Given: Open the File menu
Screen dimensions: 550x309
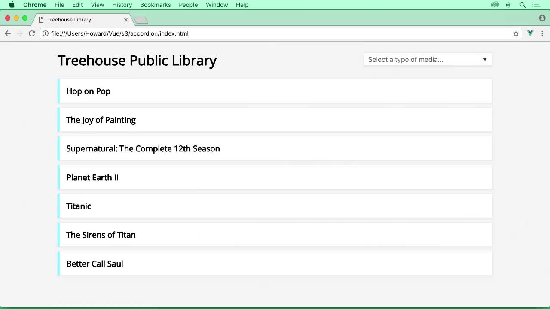Looking at the screenshot, I should point(59,5).
